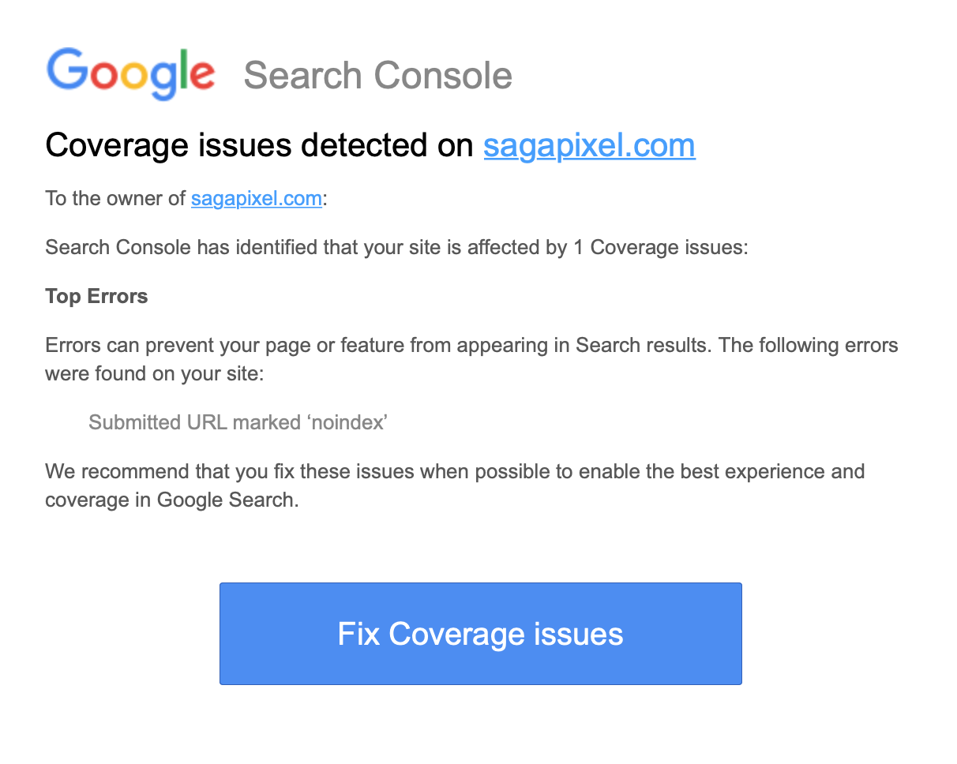Viewport: 957px width, 764px height.
Task: Open the sagapixel.com link in the headline
Action: (x=589, y=146)
